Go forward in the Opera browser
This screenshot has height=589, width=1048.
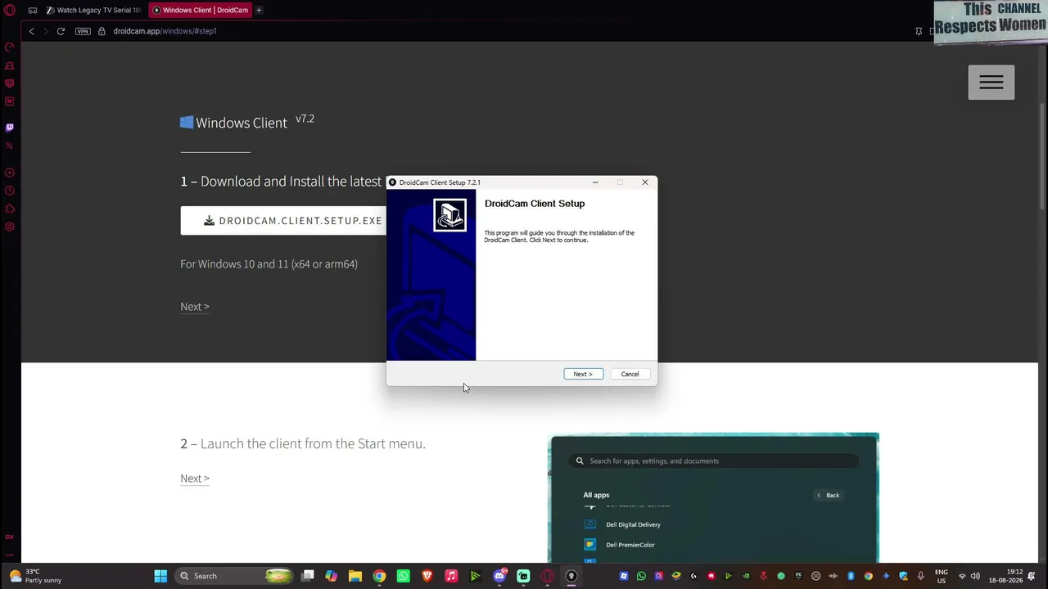pos(46,31)
